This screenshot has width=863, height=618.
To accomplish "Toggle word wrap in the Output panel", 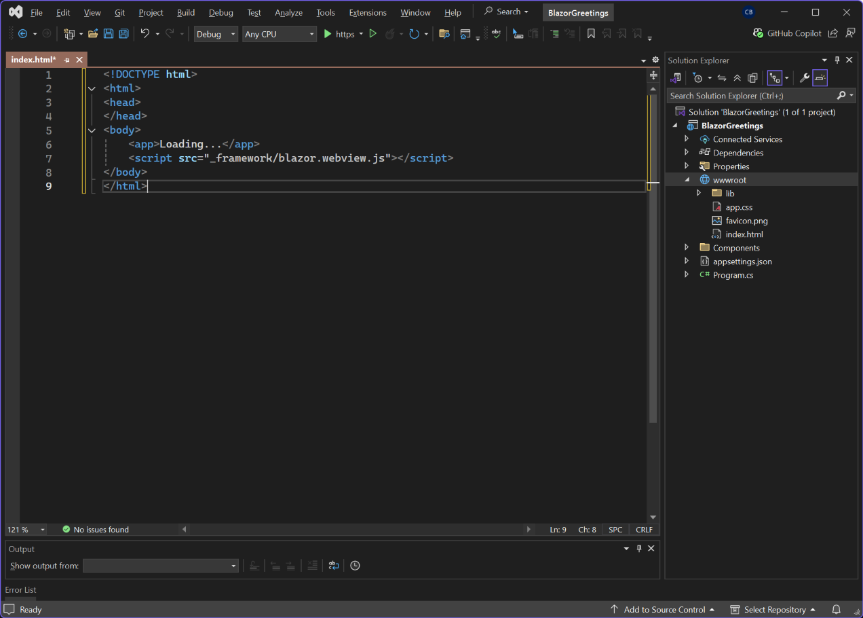I will 333,566.
